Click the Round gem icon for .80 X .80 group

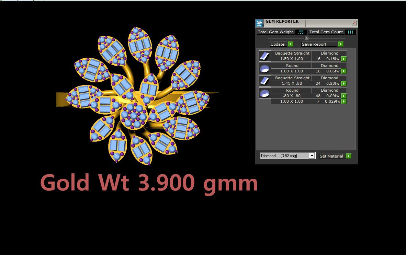click(264, 93)
